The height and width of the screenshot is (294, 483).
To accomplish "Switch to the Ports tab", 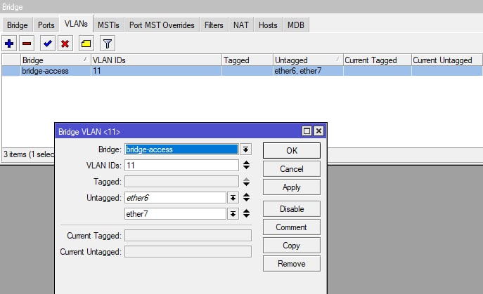I will coord(46,25).
